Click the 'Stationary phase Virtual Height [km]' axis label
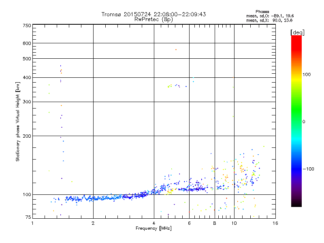 [x=18, y=122]
